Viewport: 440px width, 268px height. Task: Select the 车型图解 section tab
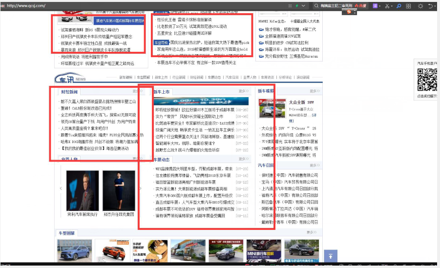coord(66,233)
